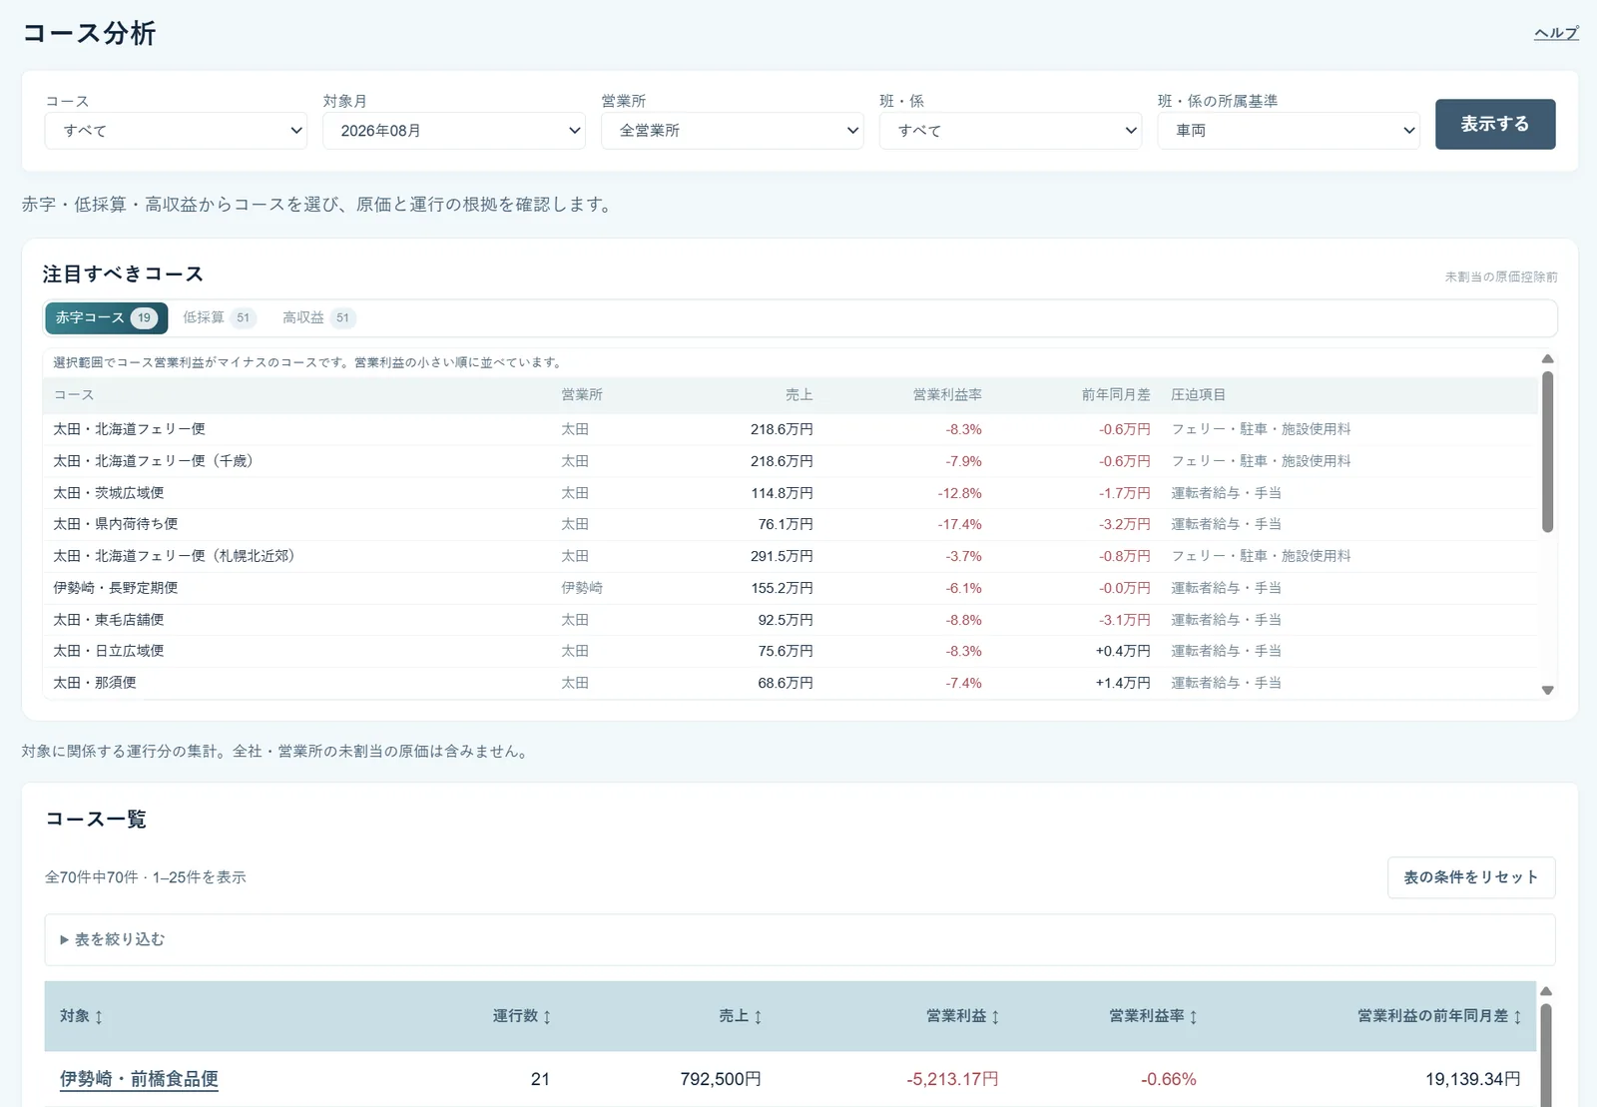Sort the lower table by 営業利益率
The image size is (1597, 1107).
1154,1016
